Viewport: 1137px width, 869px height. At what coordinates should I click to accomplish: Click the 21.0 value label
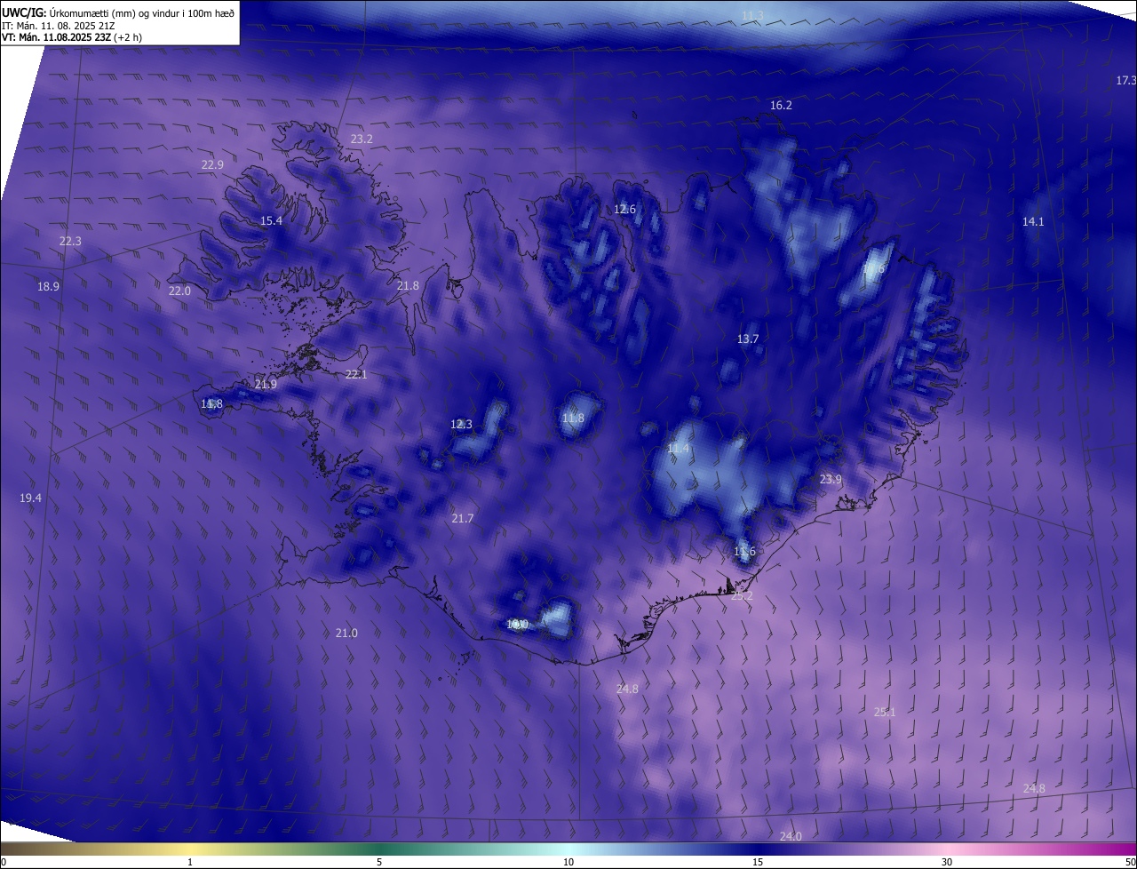[x=346, y=633]
